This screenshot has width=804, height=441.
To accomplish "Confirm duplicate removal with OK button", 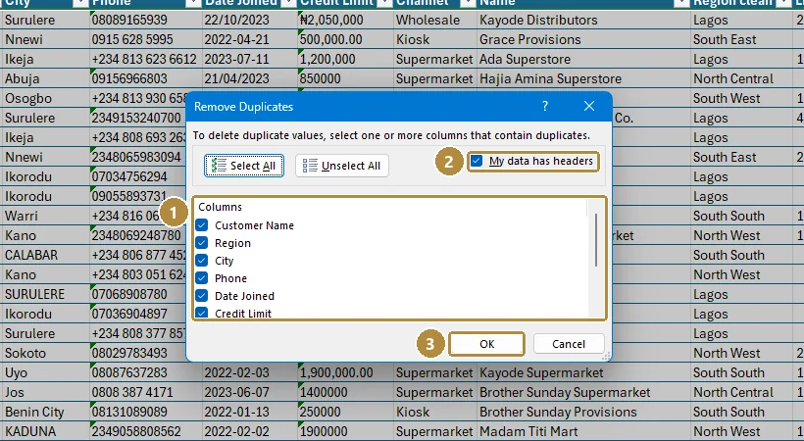I will coord(486,344).
